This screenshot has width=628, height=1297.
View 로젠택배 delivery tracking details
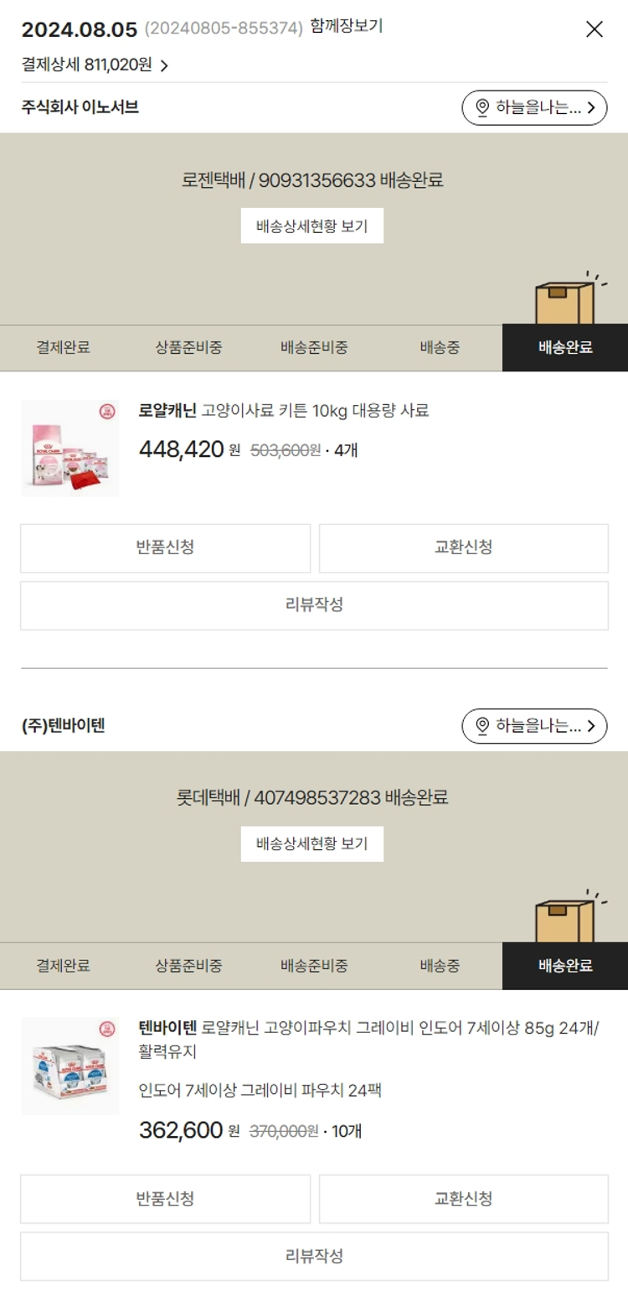click(312, 226)
